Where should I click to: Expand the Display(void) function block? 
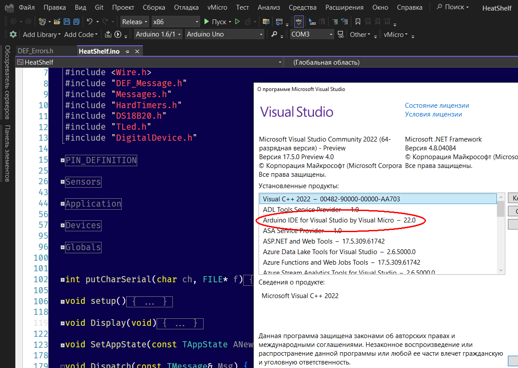coord(62,324)
